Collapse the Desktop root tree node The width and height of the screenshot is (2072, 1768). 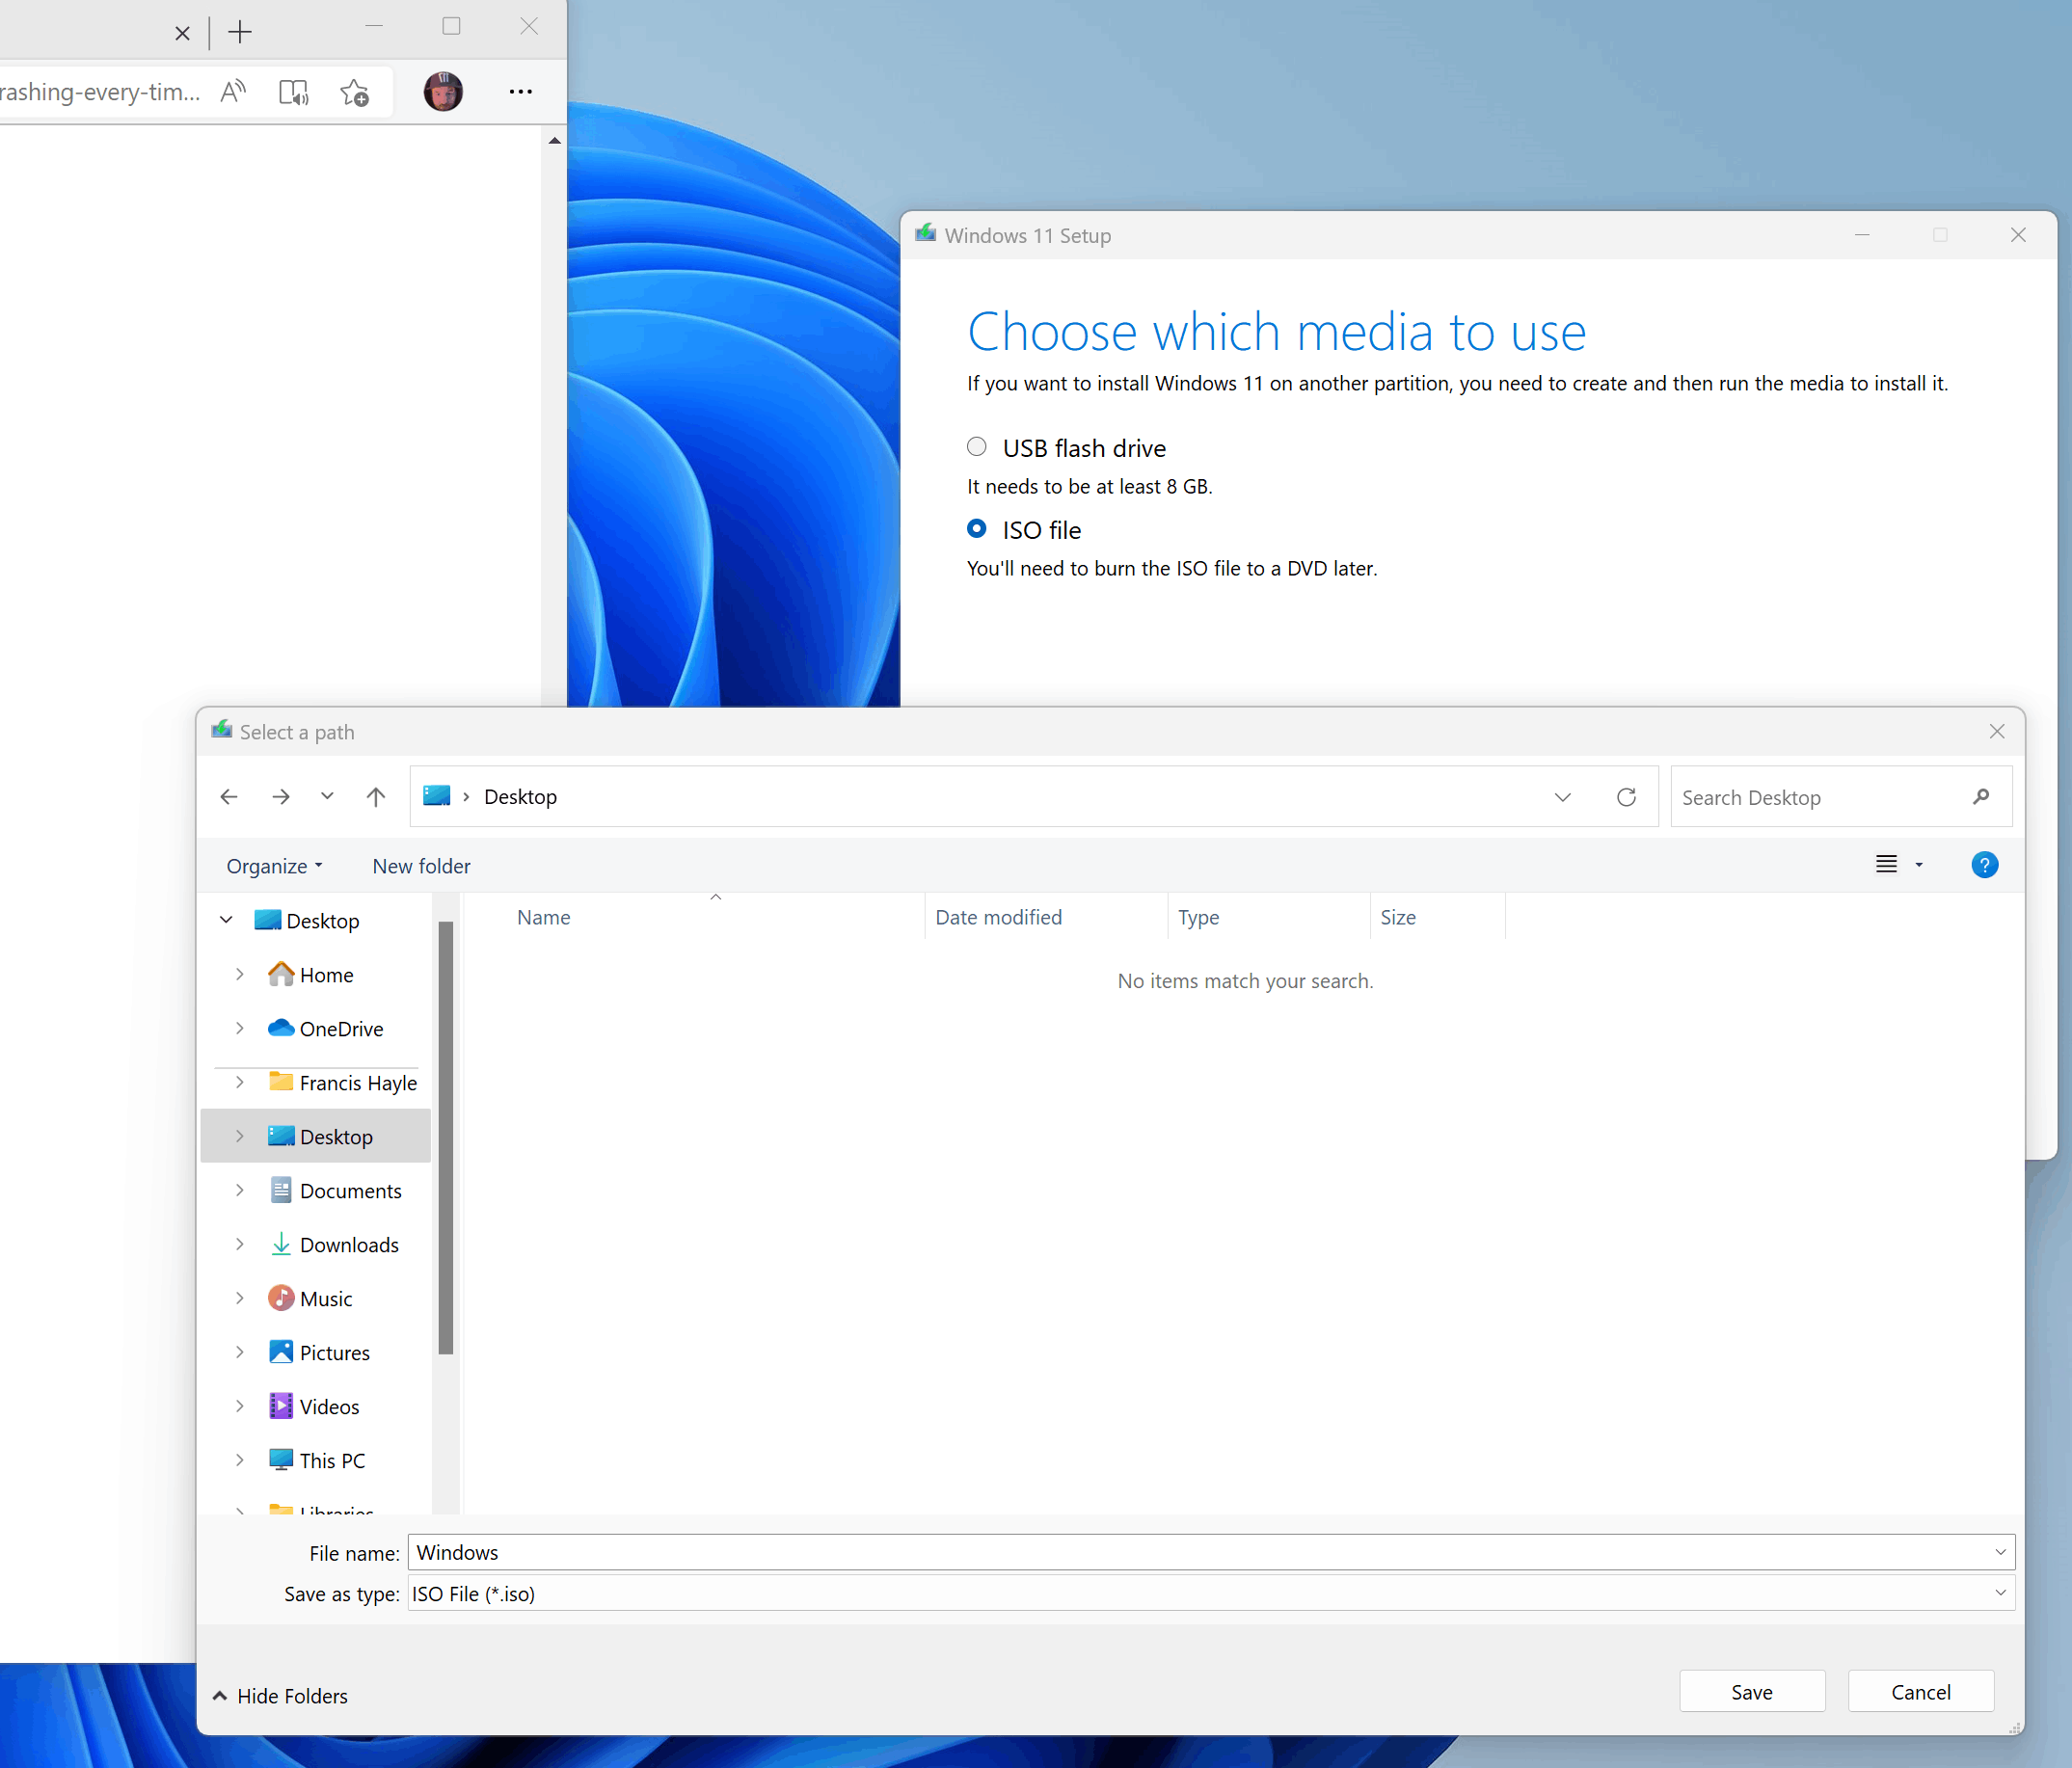[227, 920]
